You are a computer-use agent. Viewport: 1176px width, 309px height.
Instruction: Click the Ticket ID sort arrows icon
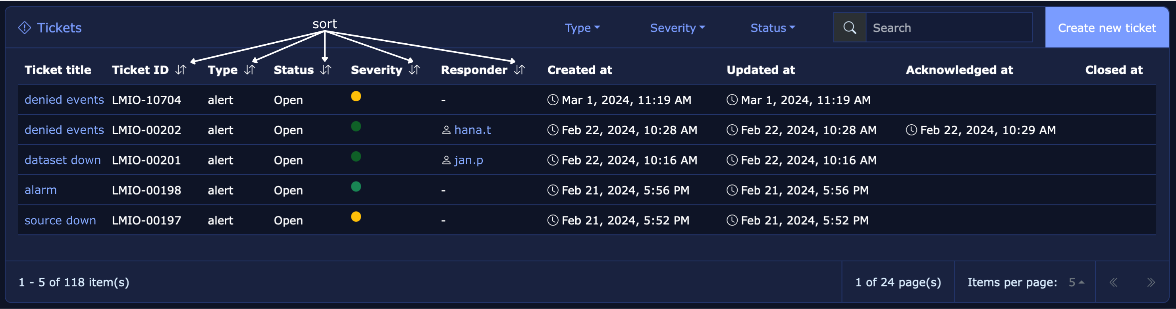(181, 70)
